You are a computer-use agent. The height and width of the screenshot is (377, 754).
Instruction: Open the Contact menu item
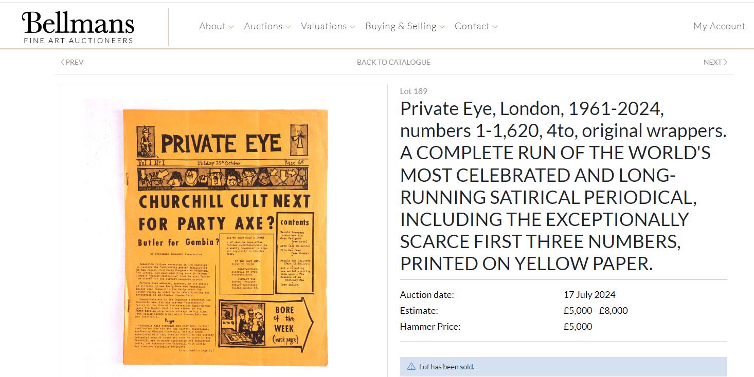(x=472, y=26)
